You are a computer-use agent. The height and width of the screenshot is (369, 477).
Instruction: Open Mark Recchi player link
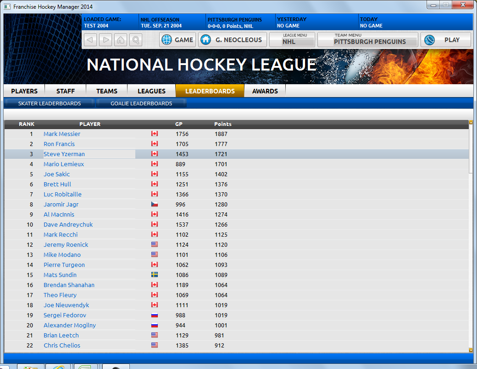click(x=61, y=234)
